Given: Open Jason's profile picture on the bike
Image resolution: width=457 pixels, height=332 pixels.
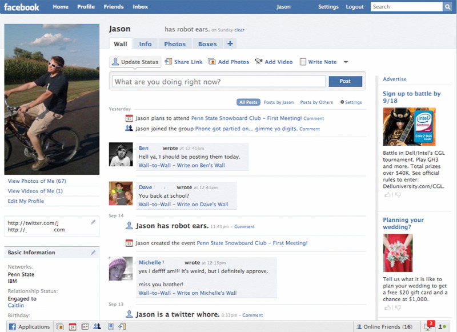Looking at the screenshot, I should point(52,99).
